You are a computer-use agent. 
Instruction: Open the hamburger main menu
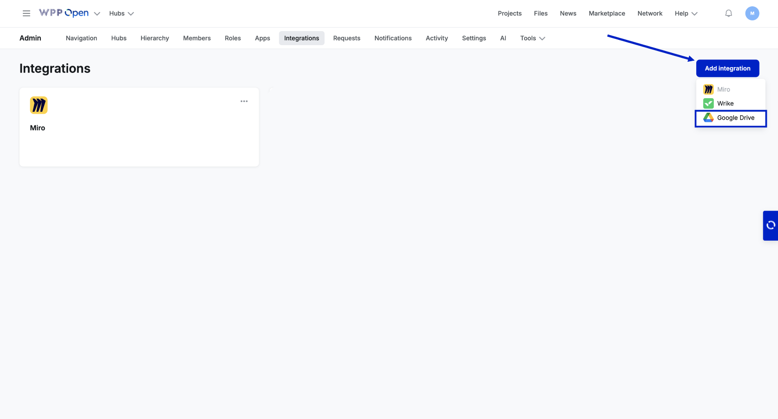click(x=26, y=14)
